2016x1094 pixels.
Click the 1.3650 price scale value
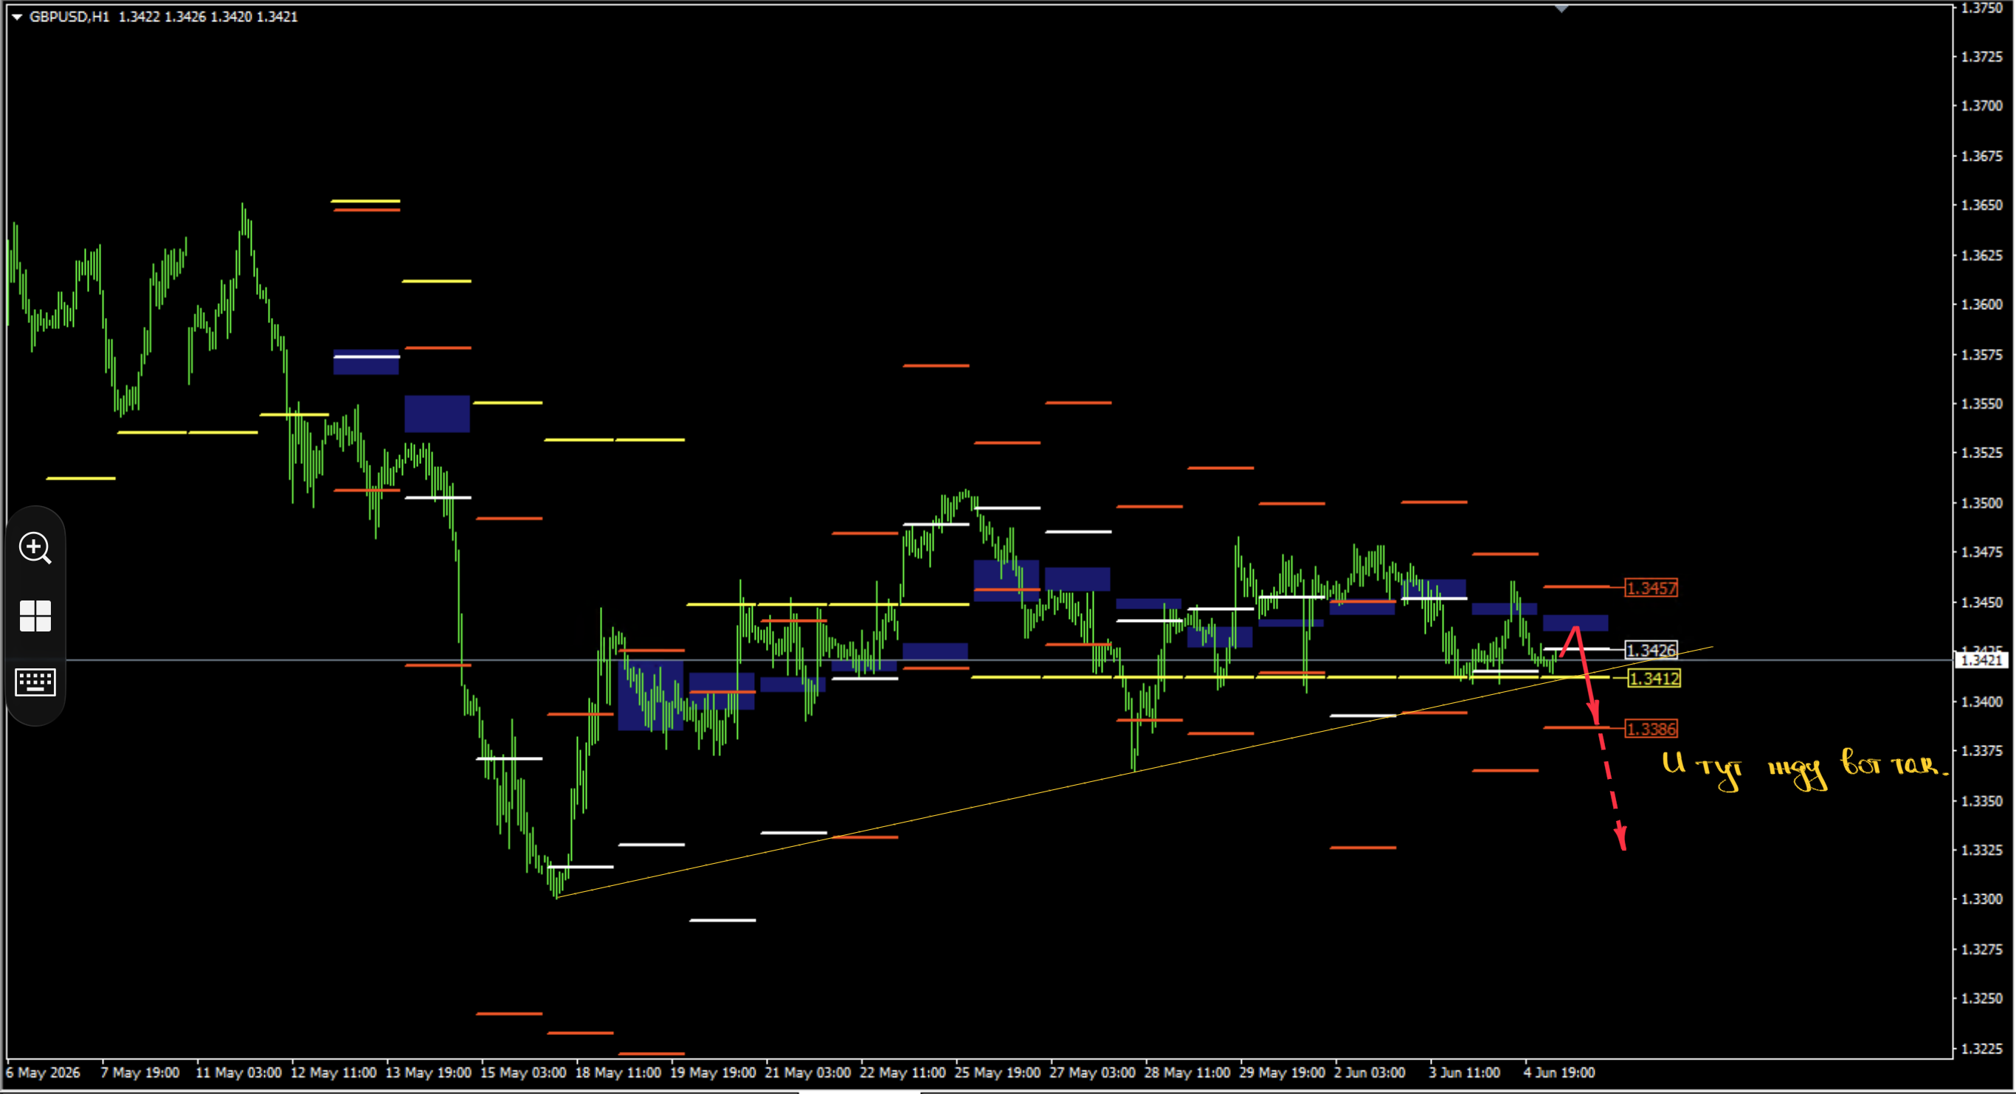pos(1981,205)
